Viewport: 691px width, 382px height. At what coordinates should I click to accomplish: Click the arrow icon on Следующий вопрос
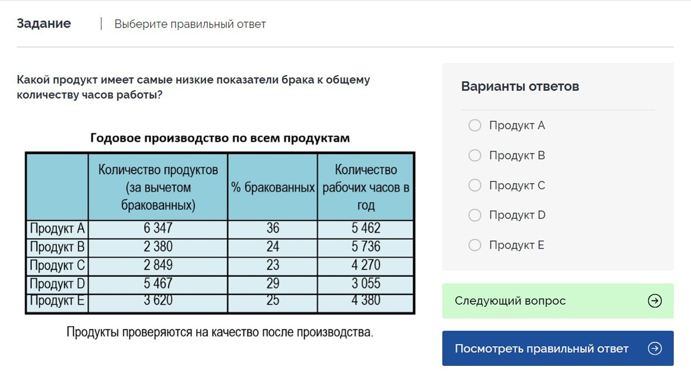coord(654,301)
